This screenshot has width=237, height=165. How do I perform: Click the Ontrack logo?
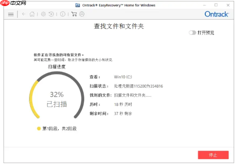(x=217, y=14)
